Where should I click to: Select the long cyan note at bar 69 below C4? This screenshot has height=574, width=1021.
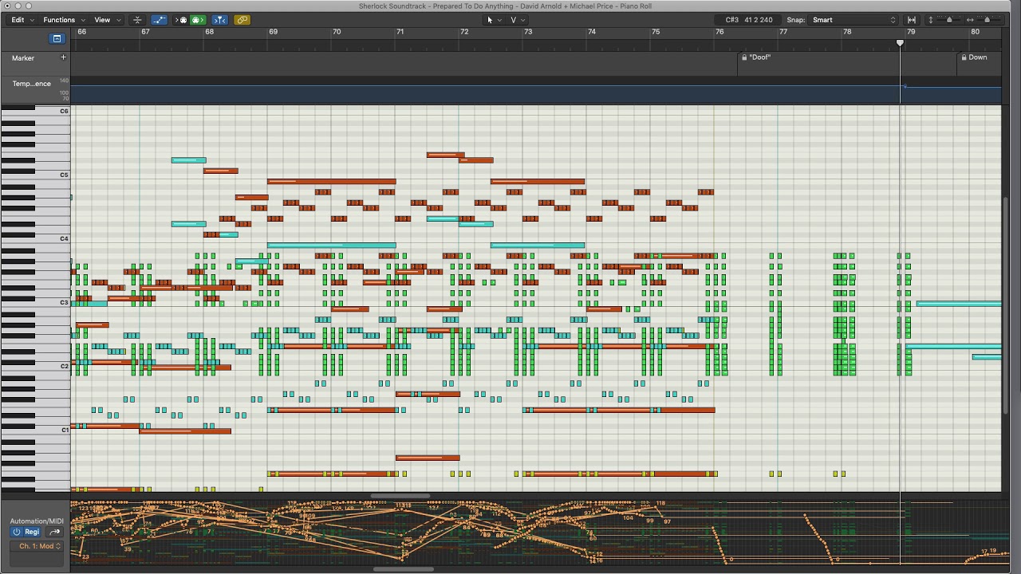tap(331, 246)
